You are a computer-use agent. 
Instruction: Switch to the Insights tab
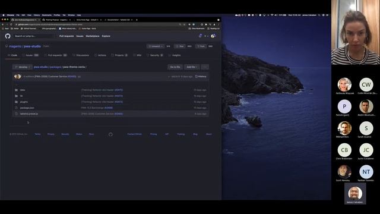[x=175, y=55]
